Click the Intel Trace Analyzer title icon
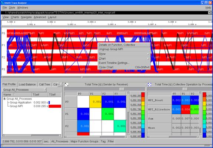213x148 pixels. [2, 3]
